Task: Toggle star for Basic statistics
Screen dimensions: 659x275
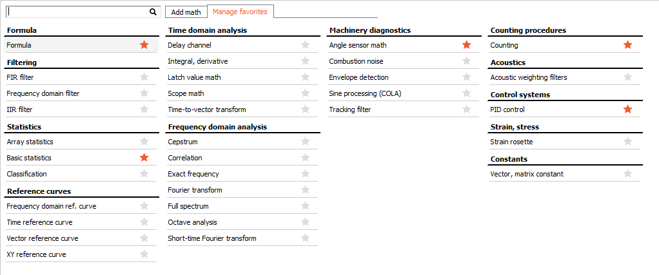Action: click(144, 158)
